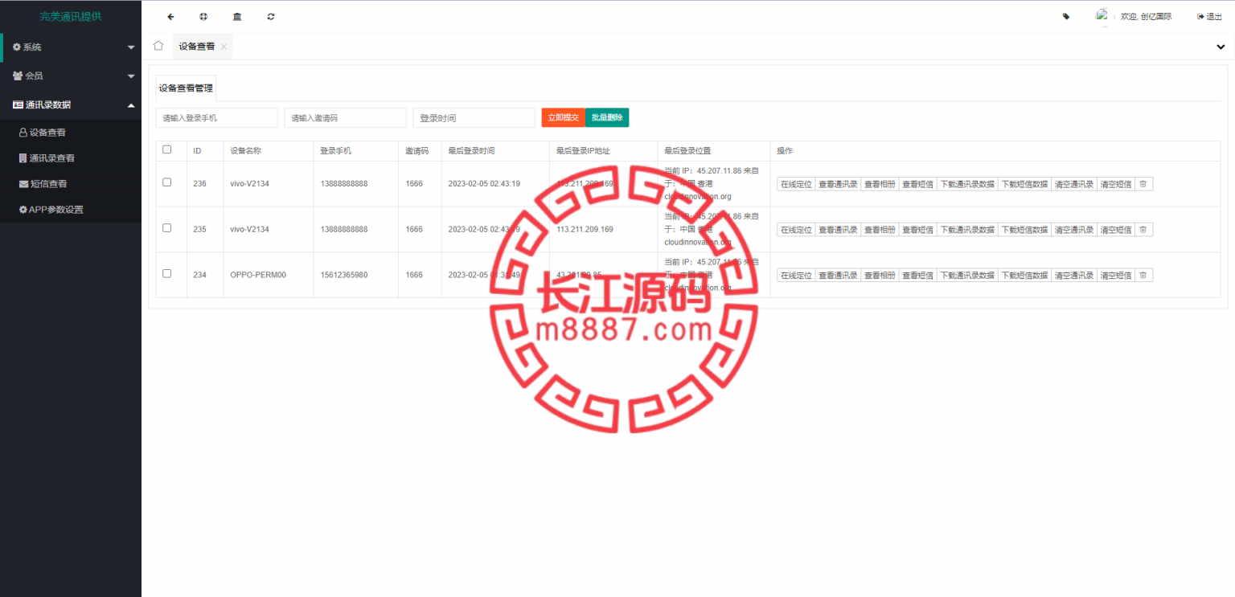This screenshot has width=1235, height=597.
Task: Open 短信查看 in the sidebar
Action: (x=71, y=184)
